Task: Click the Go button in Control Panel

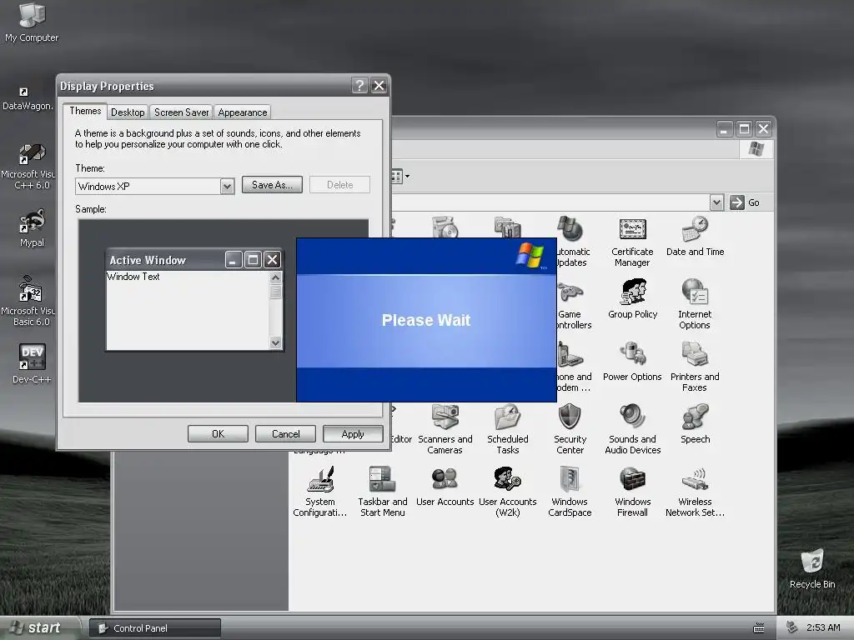Action: [745, 202]
